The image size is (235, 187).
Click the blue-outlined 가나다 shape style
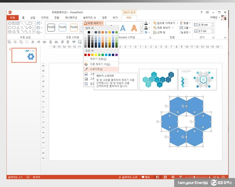click(62, 28)
